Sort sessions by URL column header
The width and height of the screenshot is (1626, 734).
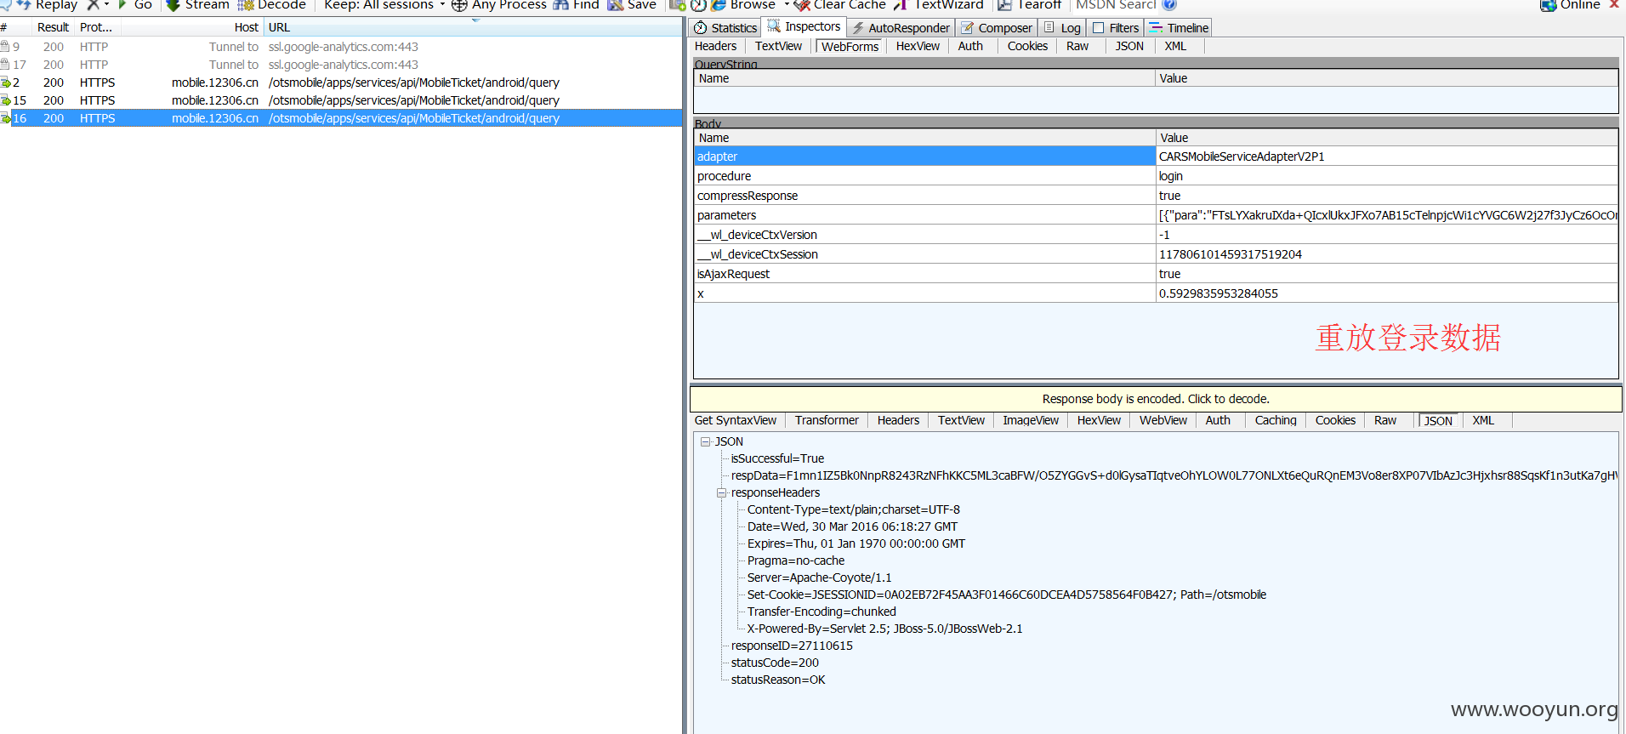[x=472, y=27]
